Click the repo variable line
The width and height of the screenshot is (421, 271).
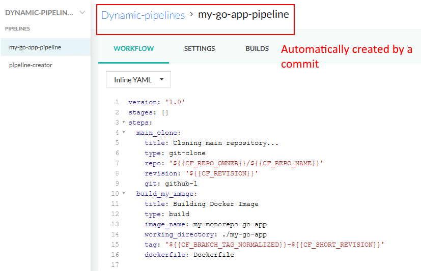[234, 163]
